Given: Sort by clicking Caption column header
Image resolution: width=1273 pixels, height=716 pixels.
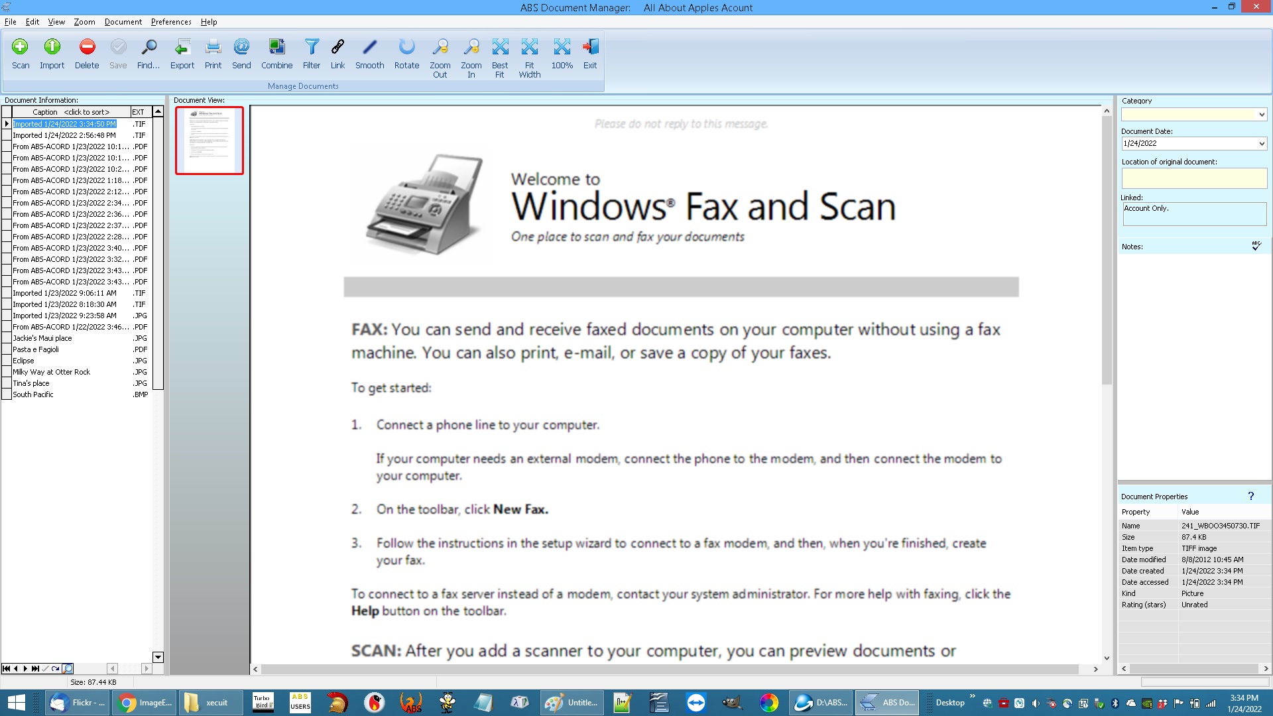Looking at the screenshot, I should [x=71, y=112].
